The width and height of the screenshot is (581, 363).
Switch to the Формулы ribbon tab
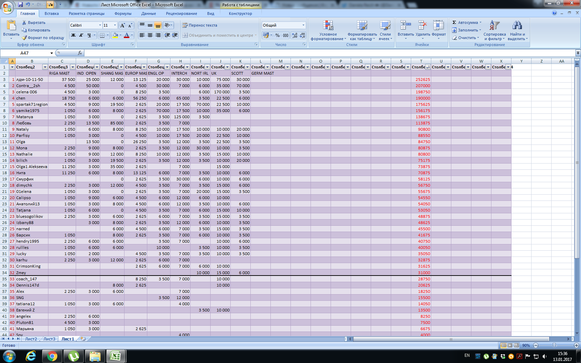point(123,13)
